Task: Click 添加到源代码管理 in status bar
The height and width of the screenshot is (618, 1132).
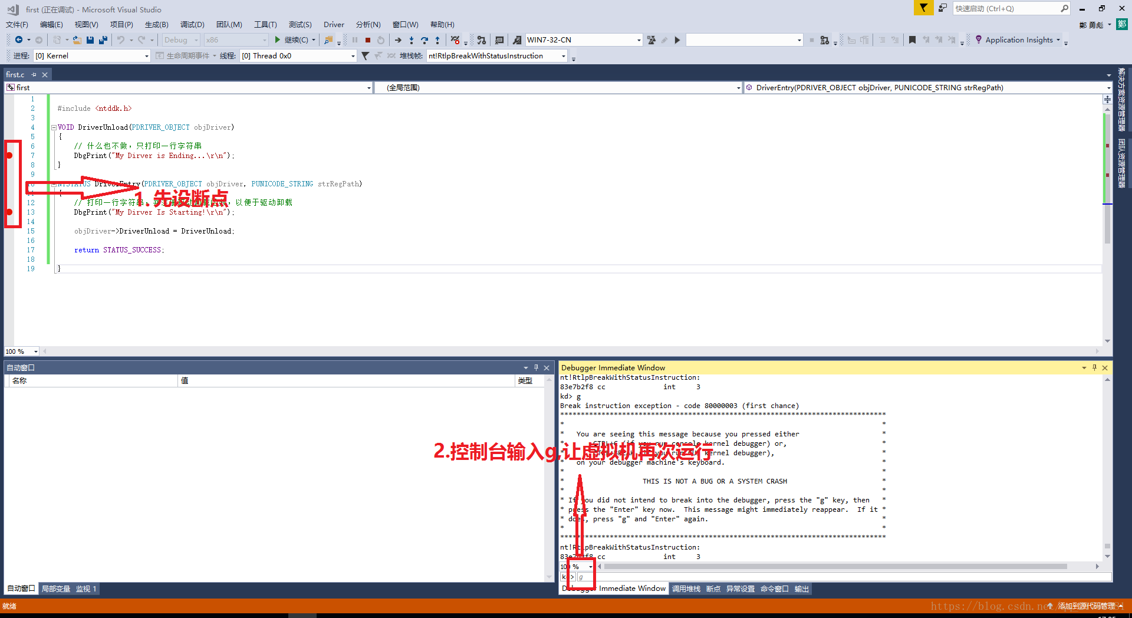Action: 1086,606
